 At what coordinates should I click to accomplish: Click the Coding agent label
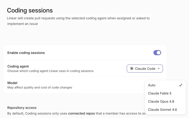(x=18, y=66)
